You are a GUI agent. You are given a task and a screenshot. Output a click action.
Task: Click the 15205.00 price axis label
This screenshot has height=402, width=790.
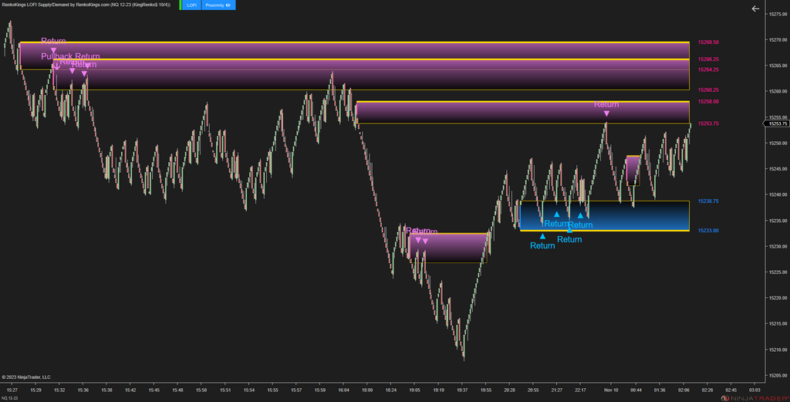[x=778, y=376]
